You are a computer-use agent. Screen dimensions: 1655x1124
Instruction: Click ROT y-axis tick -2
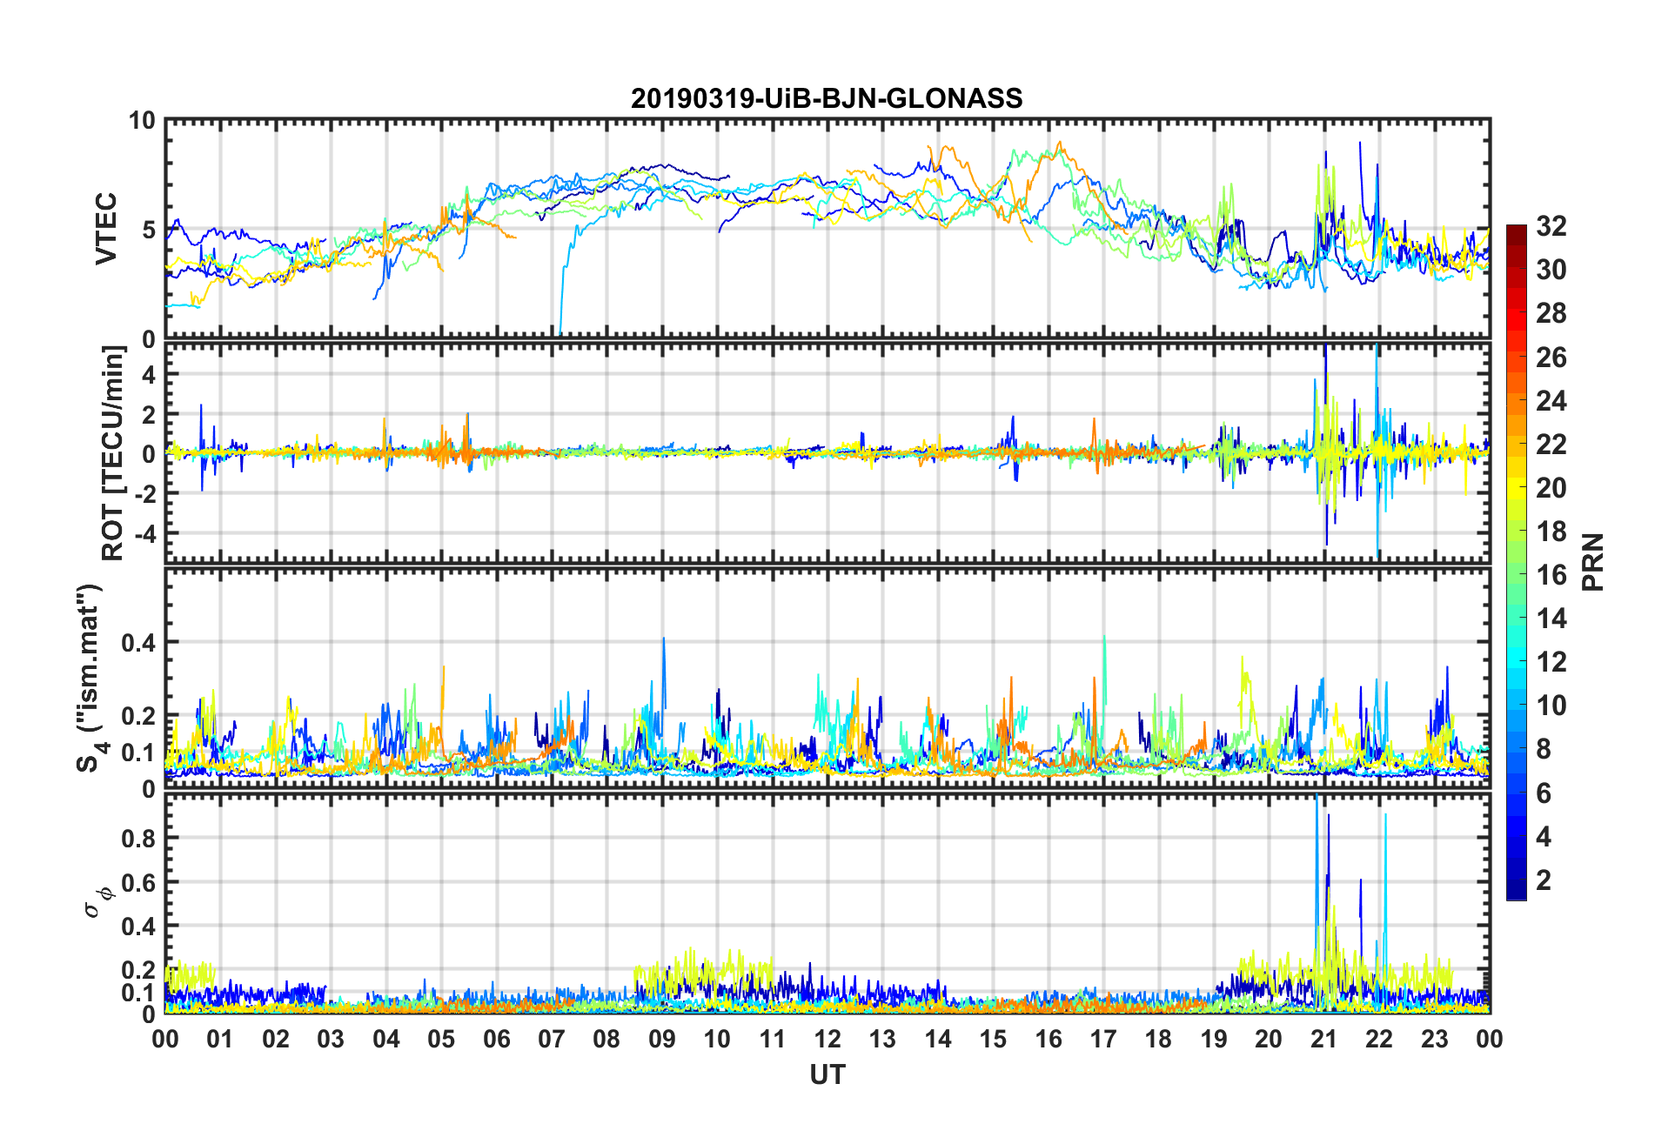(144, 493)
